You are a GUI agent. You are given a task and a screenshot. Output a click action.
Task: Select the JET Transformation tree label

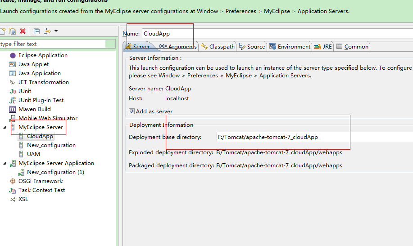[x=44, y=82]
